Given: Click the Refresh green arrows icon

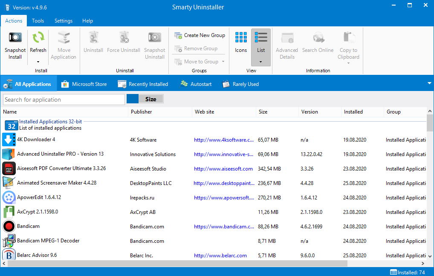Looking at the screenshot, I should point(38,37).
